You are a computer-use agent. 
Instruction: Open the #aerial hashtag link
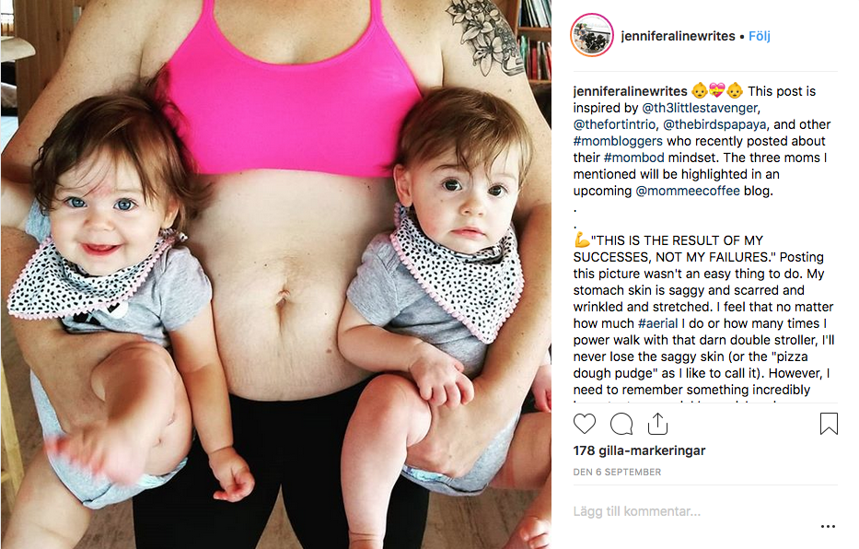[x=658, y=323]
